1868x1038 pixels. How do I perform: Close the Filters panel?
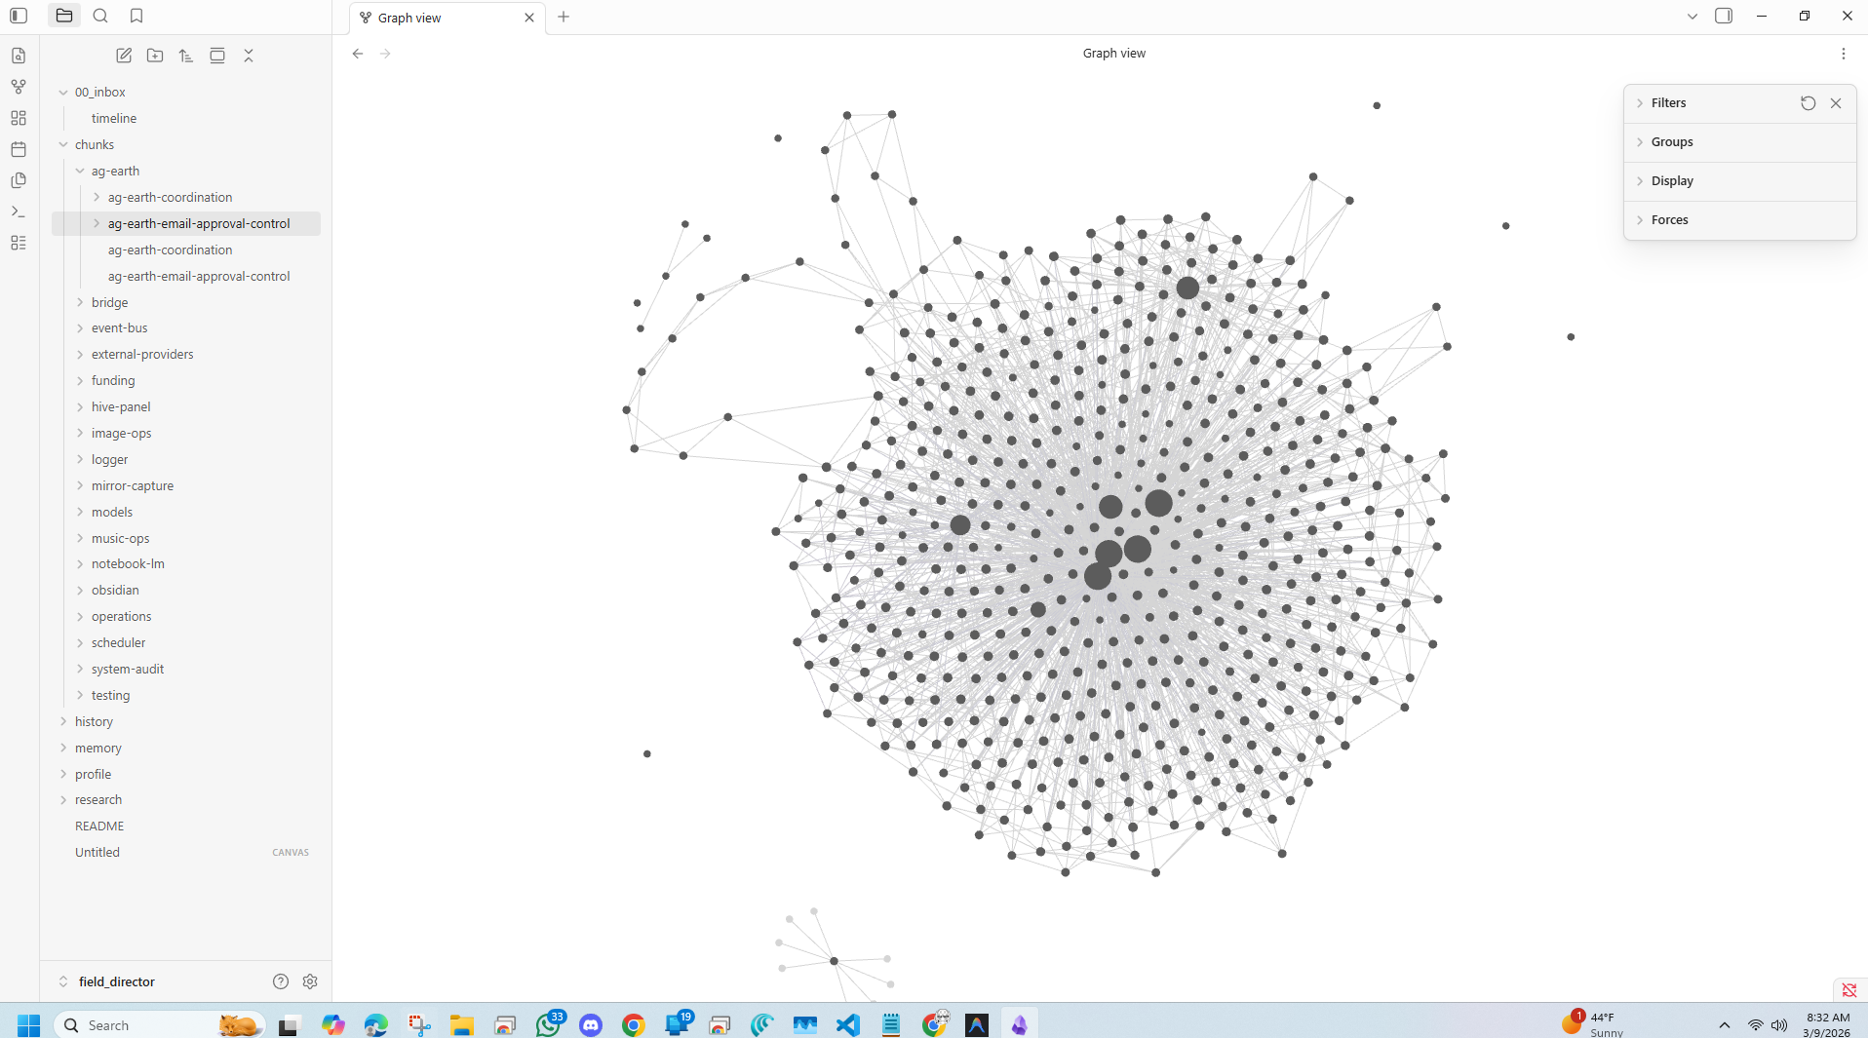point(1837,103)
